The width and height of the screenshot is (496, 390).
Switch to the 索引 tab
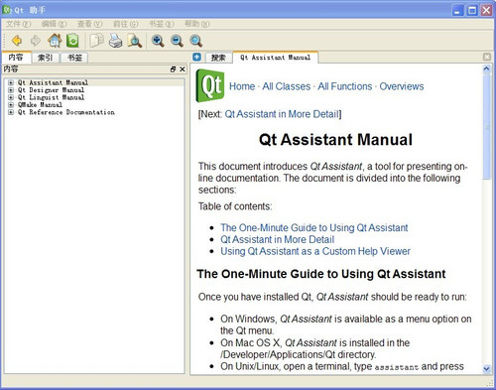46,58
